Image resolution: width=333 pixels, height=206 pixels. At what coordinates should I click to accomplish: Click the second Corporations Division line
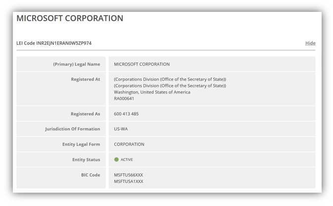pos(170,85)
